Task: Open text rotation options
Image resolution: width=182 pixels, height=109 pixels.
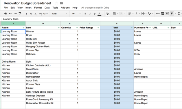Action: (x=149, y=13)
